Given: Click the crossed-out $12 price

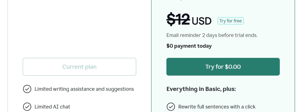Looking at the screenshot, I should click(178, 20).
